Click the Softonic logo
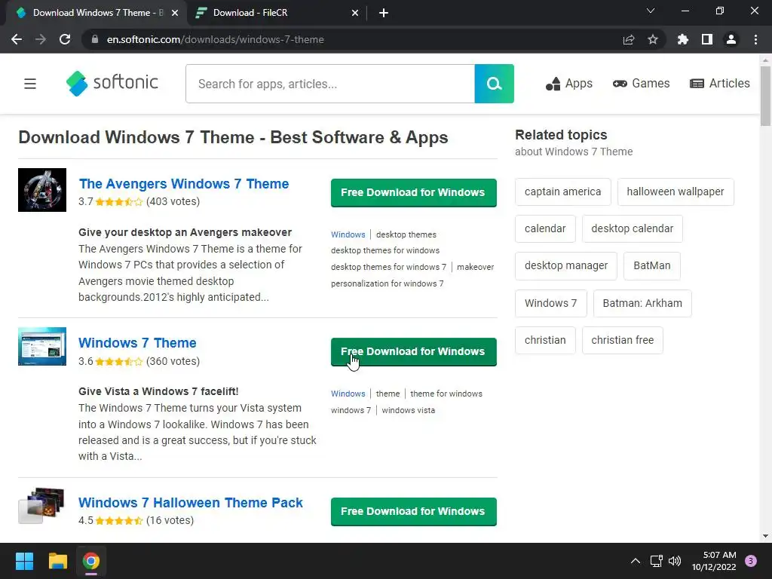This screenshot has width=772, height=579. point(112,83)
